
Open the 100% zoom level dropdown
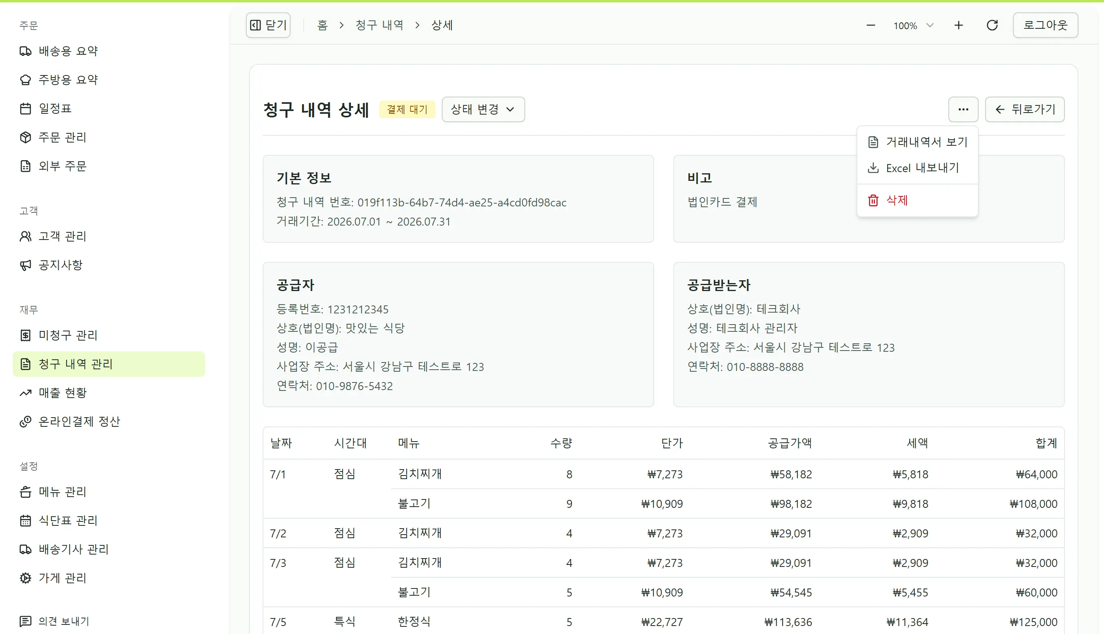pos(913,25)
